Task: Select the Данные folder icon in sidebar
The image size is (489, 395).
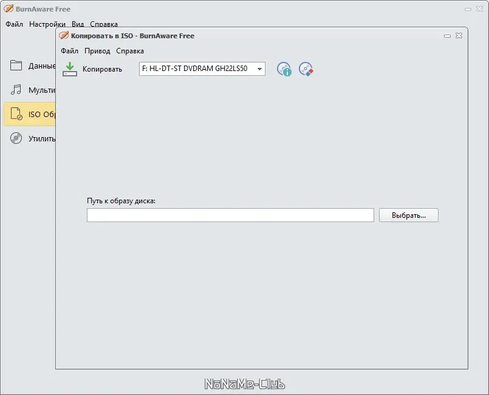Action: click(16, 66)
